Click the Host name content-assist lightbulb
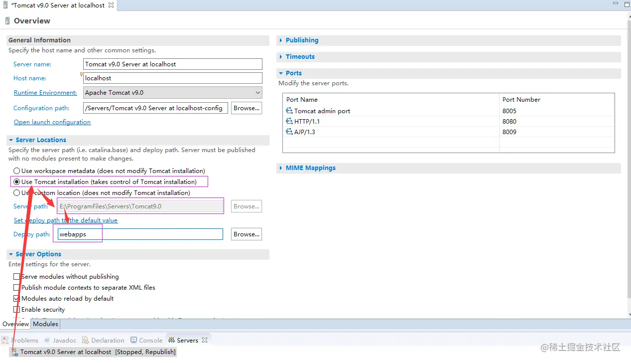The height and width of the screenshot is (363, 631). tap(82, 74)
